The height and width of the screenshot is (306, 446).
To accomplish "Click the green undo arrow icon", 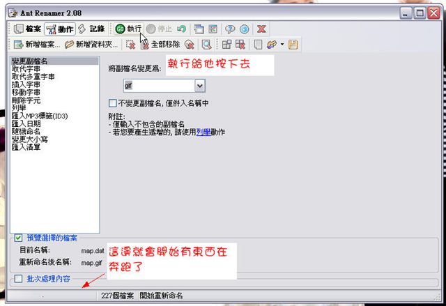I will [x=181, y=29].
